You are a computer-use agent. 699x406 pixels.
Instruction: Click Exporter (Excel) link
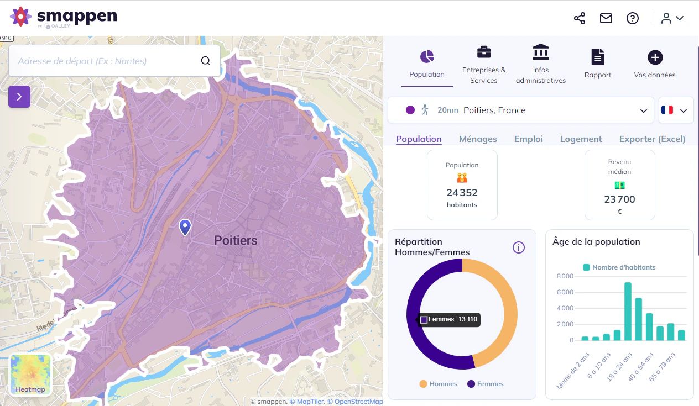[x=652, y=139]
